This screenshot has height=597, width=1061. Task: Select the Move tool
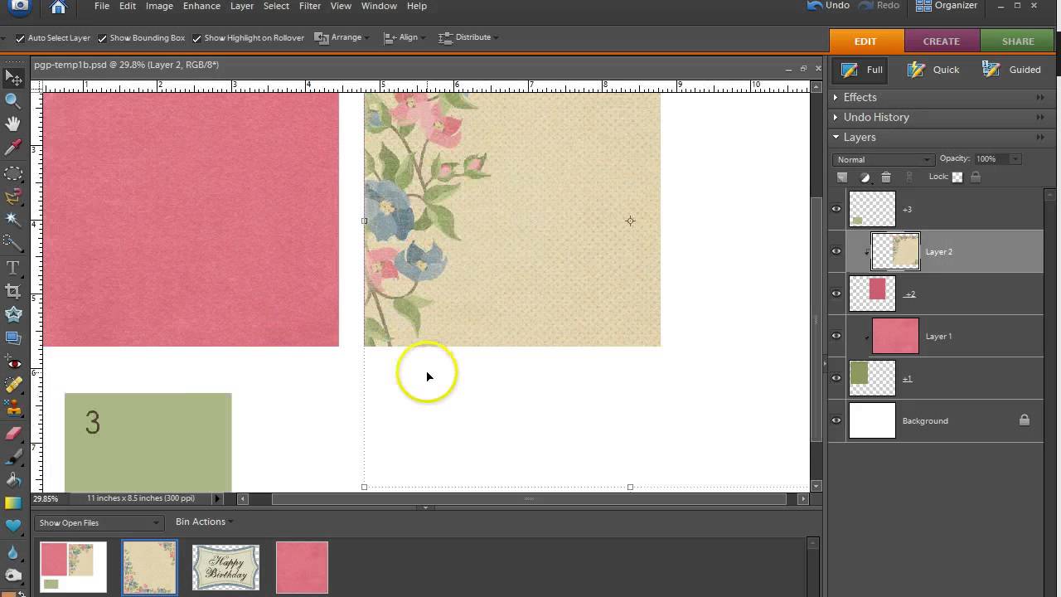[x=13, y=78]
